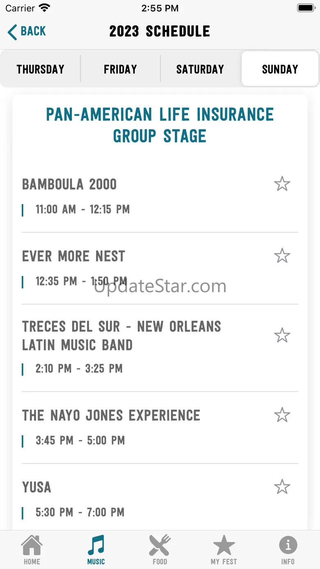Toggle the favorite star for Yusa

(x=282, y=487)
